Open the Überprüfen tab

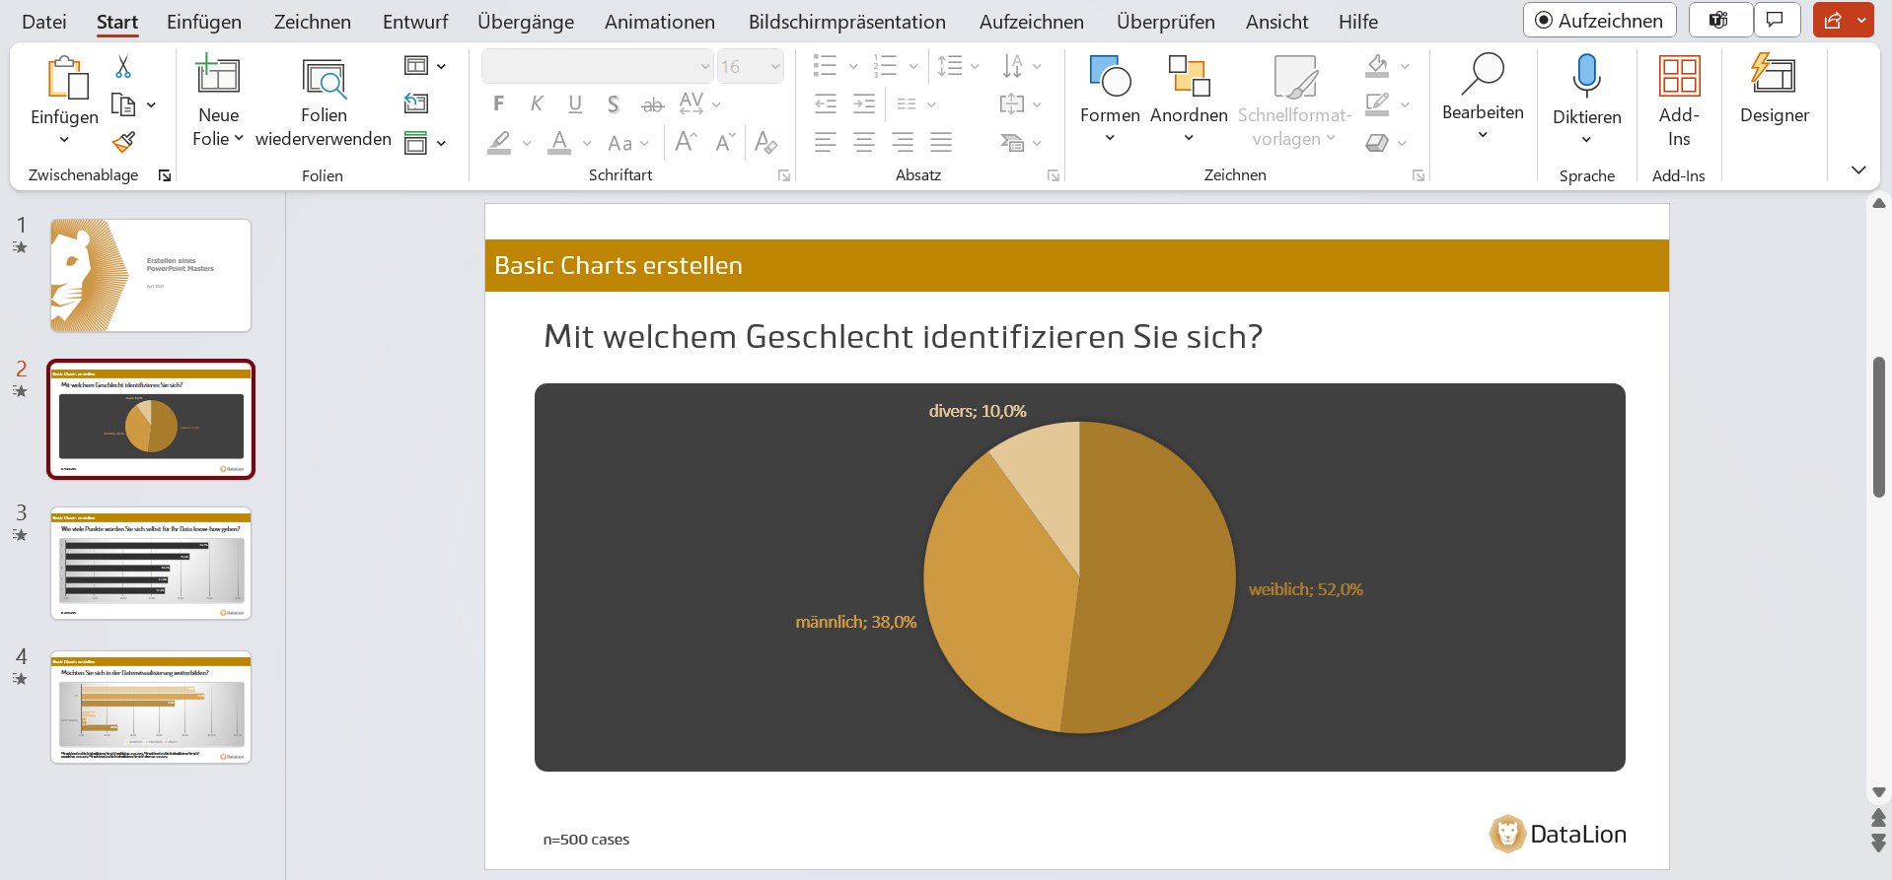click(x=1166, y=22)
